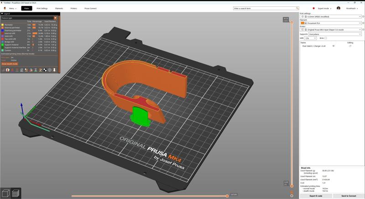Image resolution: width=365 pixels, height=199 pixels.
Task: Open editing icon for Pixel Watch 2 Charger
Action: [350, 46]
